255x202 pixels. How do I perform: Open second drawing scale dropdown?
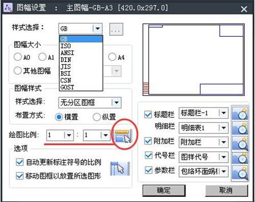pyautogui.click(x=106, y=136)
